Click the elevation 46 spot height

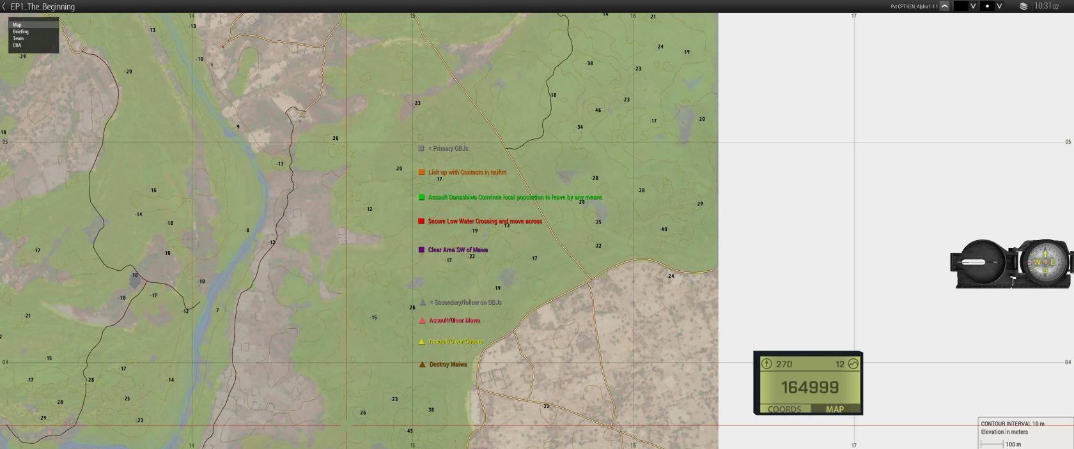(x=598, y=110)
